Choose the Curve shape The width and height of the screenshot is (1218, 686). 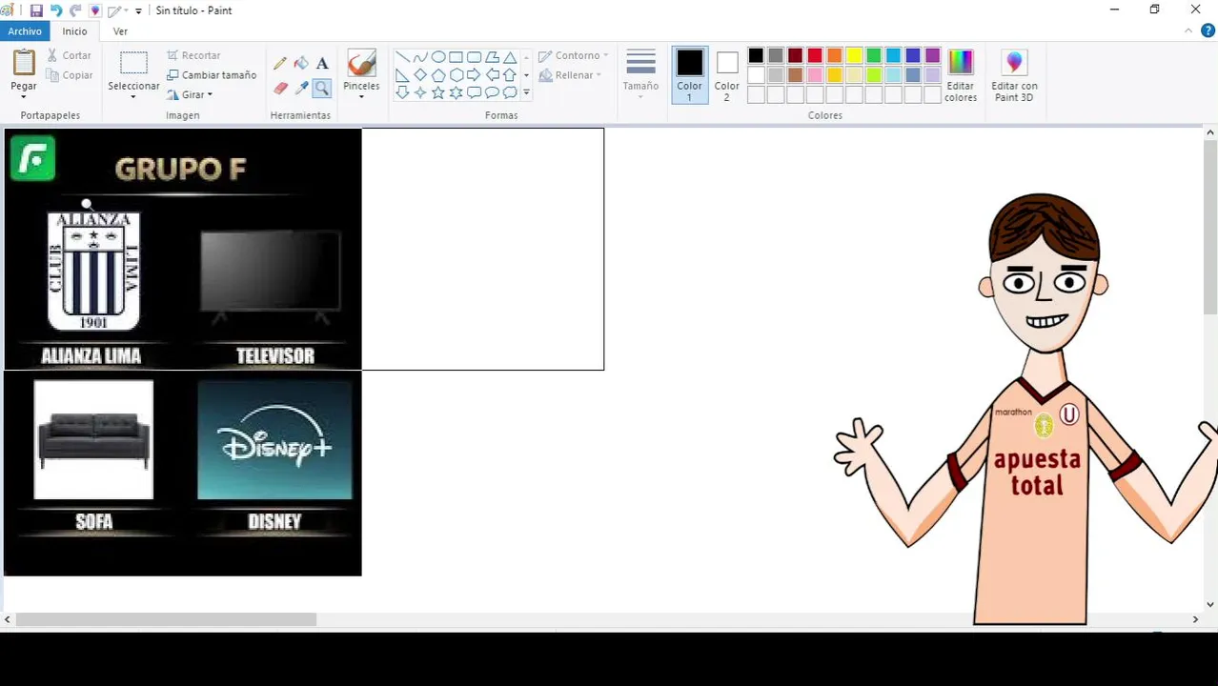coord(420,57)
